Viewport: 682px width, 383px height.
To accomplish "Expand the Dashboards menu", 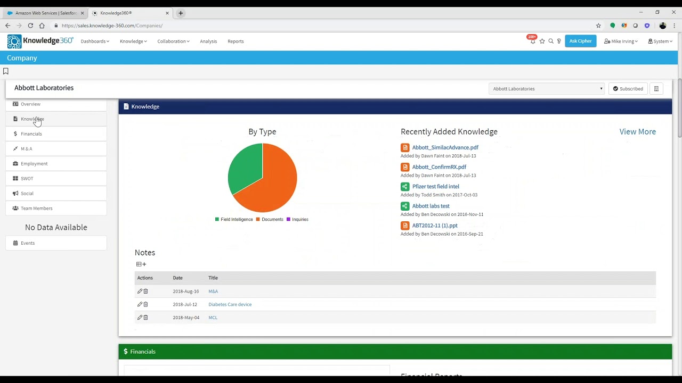I will coord(95,41).
